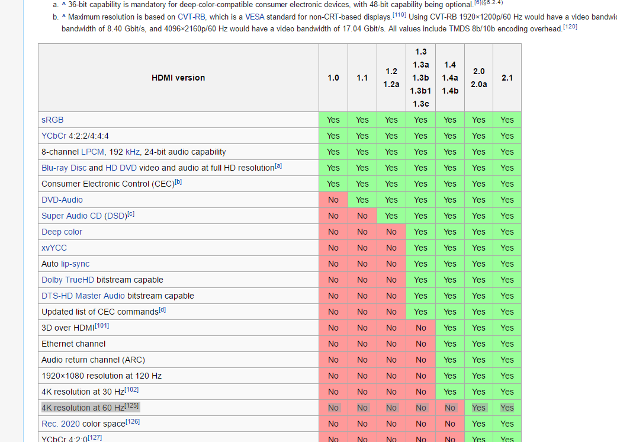Select the 1.3 versions column header
The height and width of the screenshot is (442, 617).
click(420, 78)
